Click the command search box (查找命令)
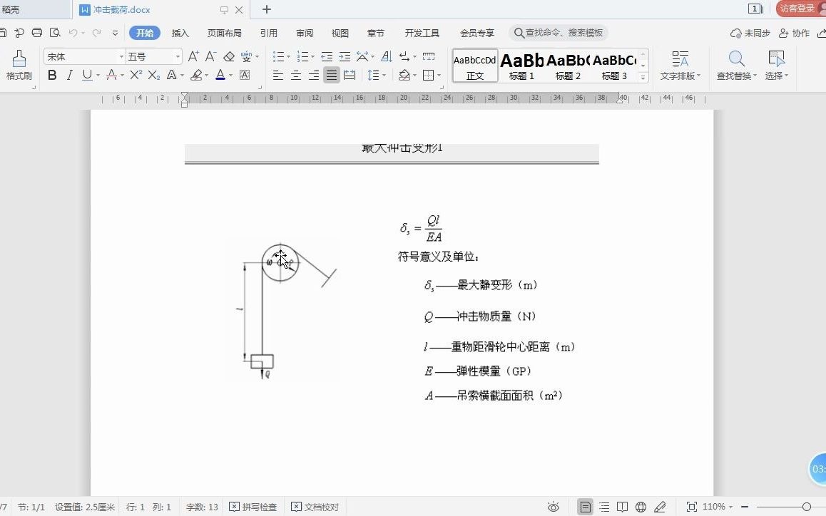This screenshot has height=516, width=826. click(x=560, y=33)
